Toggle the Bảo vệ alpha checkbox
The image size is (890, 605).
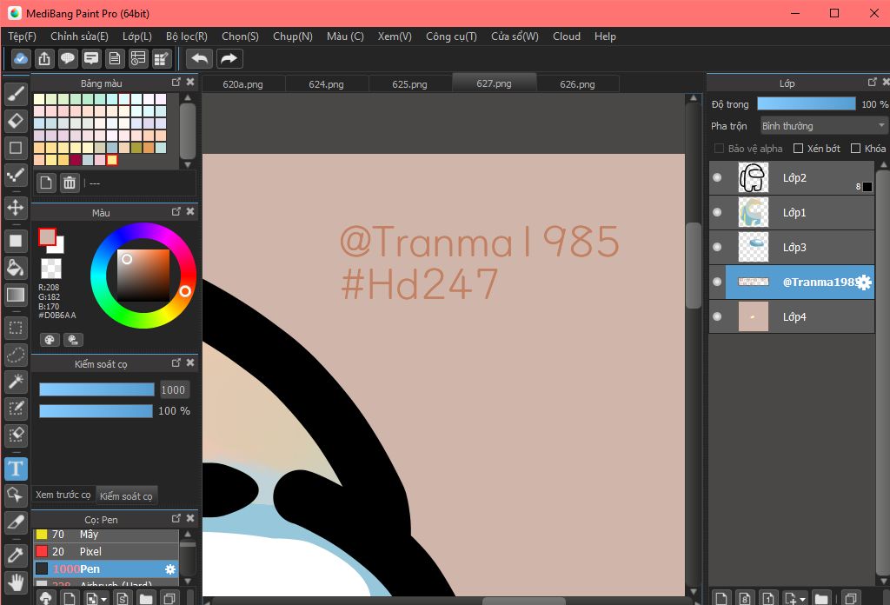click(x=719, y=148)
